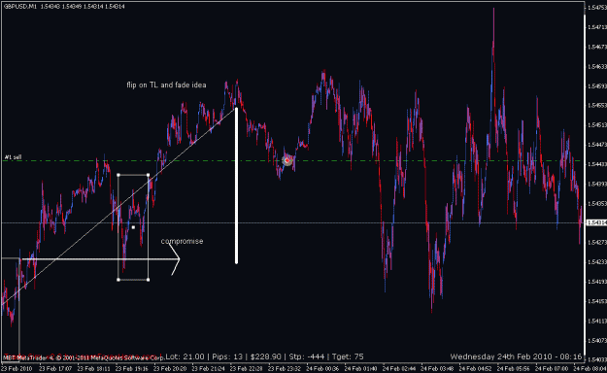
Task: Click the 1.54073 price axis label
Action: tap(597, 341)
